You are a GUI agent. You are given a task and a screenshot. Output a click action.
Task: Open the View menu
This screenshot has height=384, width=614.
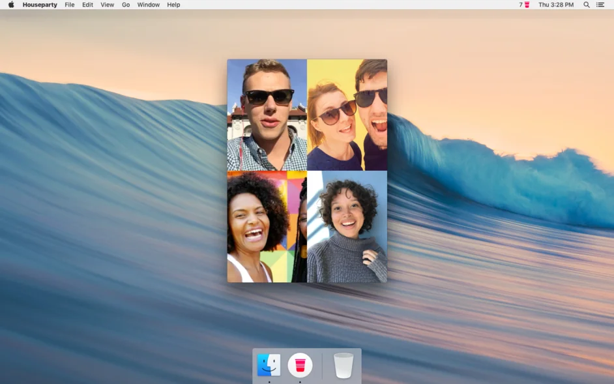point(106,5)
